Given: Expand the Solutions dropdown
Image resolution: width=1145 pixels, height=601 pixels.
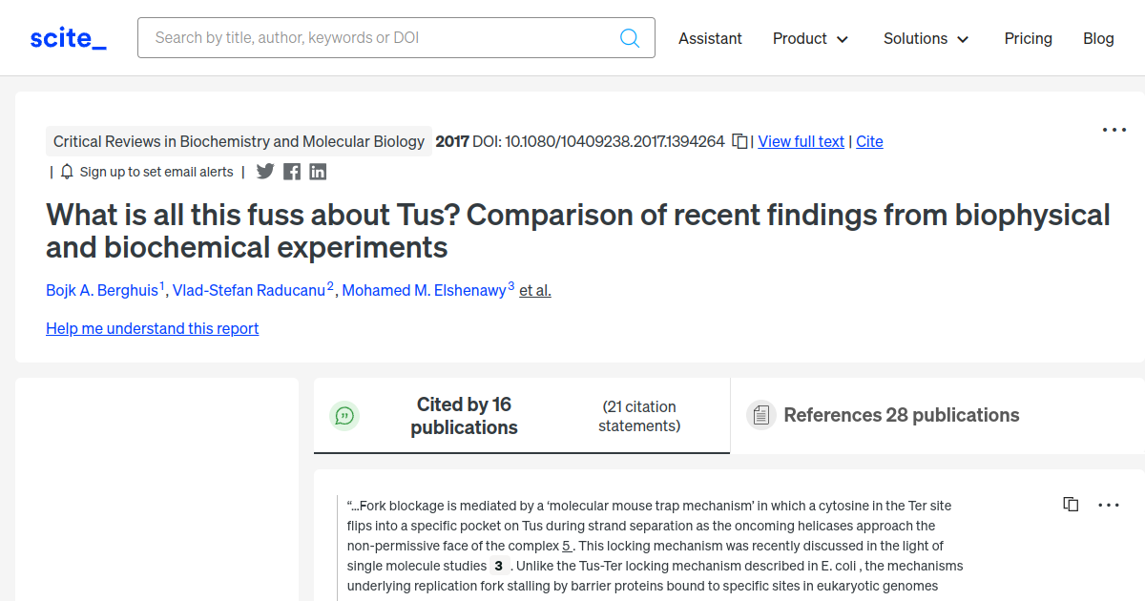Looking at the screenshot, I should tap(925, 38).
